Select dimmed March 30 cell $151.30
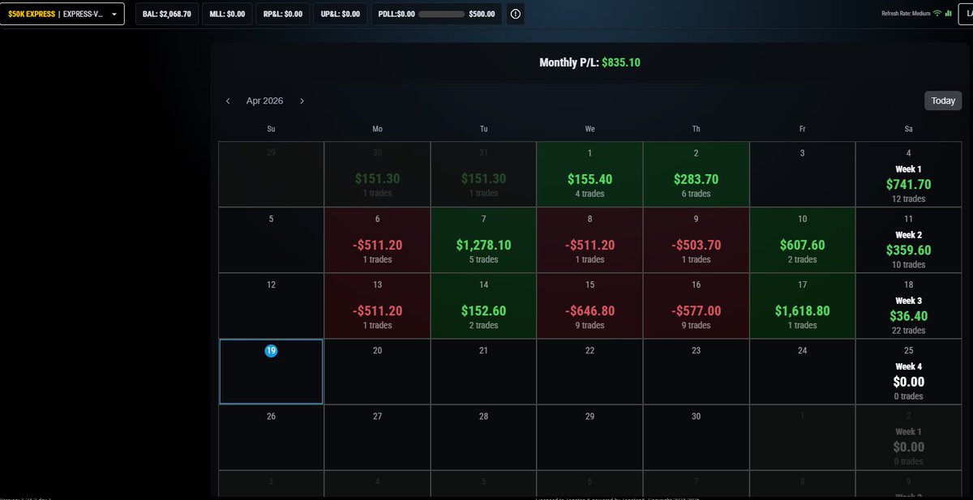Screen dimensions: 973x500 (377, 174)
